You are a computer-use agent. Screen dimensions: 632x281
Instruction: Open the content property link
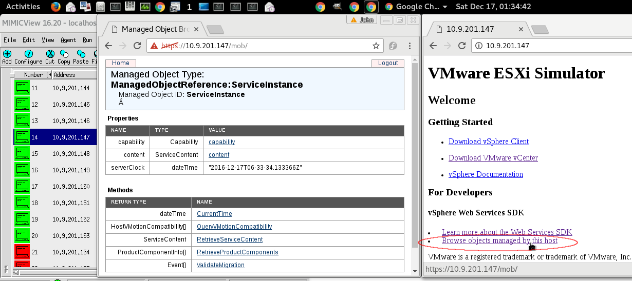(219, 155)
